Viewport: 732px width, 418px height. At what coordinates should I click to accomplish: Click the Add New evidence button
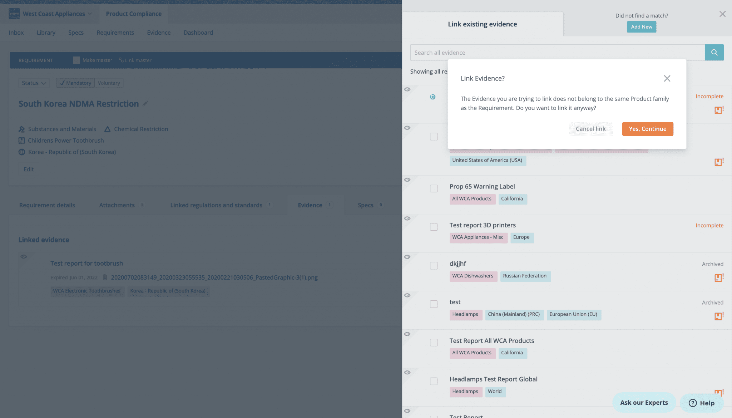642,27
